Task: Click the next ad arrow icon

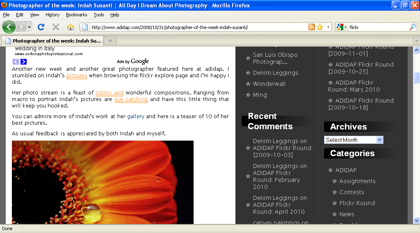Action: 23,62
